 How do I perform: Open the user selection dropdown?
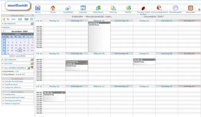pyautogui.click(x=17, y=68)
